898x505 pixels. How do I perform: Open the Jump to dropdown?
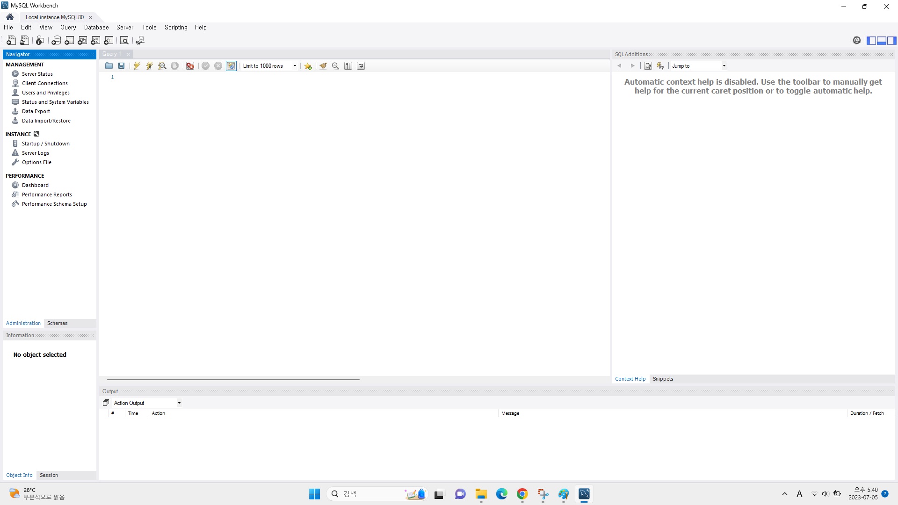(x=699, y=66)
